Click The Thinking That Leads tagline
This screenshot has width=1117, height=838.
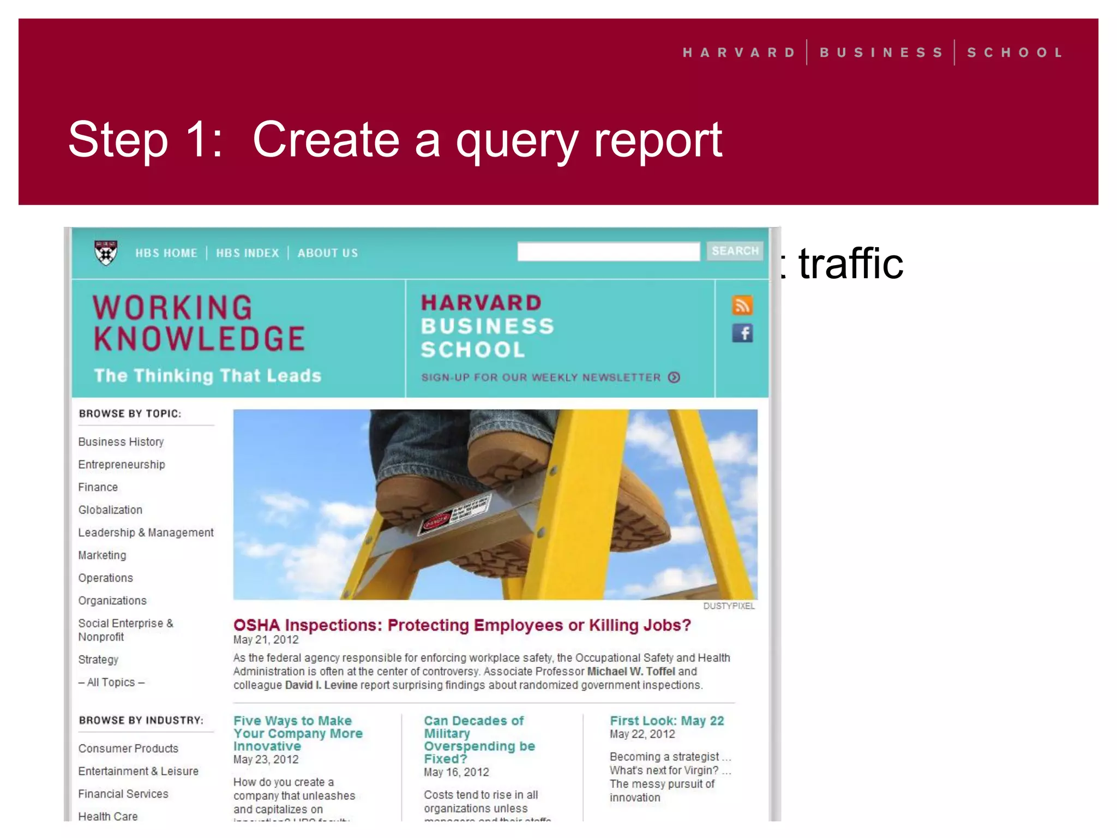(208, 376)
